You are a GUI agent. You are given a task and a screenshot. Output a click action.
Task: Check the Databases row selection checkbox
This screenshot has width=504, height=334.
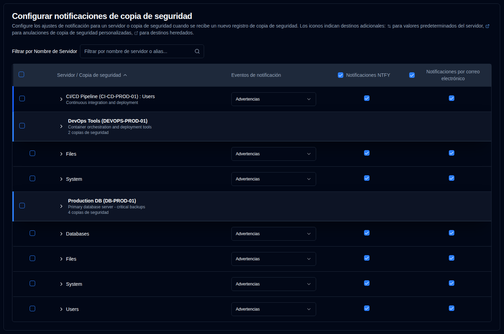tap(32, 233)
